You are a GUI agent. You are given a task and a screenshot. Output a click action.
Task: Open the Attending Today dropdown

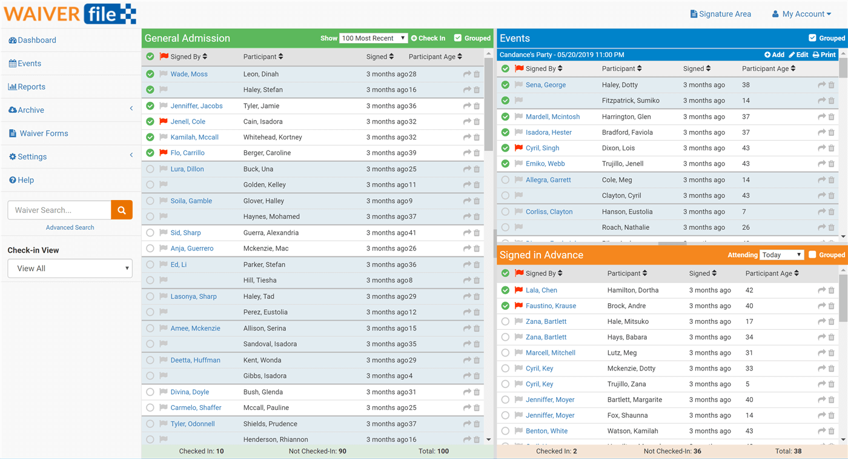tap(781, 255)
